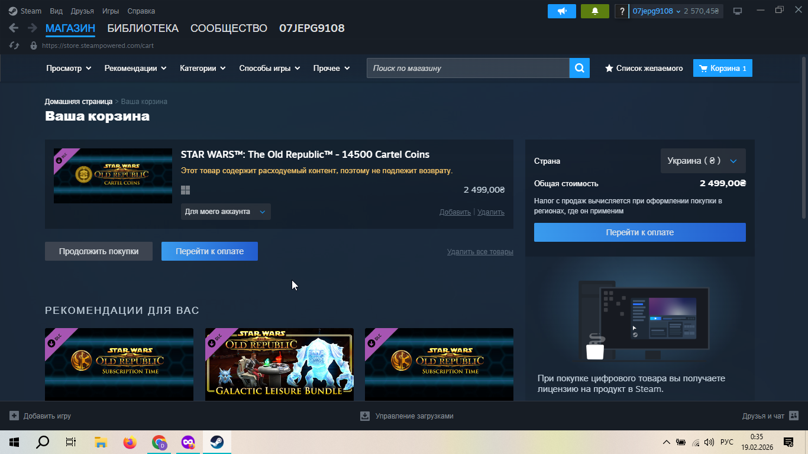The image size is (808, 454).
Task: Open the 07JEPG9108 profile tab
Action: click(312, 28)
